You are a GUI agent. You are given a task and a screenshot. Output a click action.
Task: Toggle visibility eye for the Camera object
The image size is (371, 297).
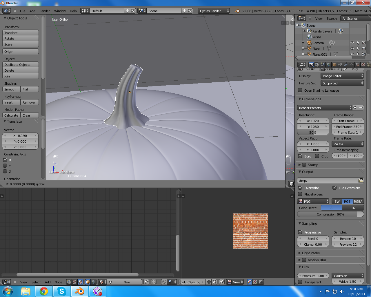tap(352, 43)
